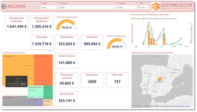Click the 64,03 % Beneficio / facturación gauge
This screenshot has height=112, width=197.
[117, 44]
